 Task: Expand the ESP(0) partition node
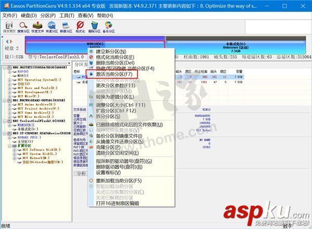pyautogui.click(x=9, y=72)
